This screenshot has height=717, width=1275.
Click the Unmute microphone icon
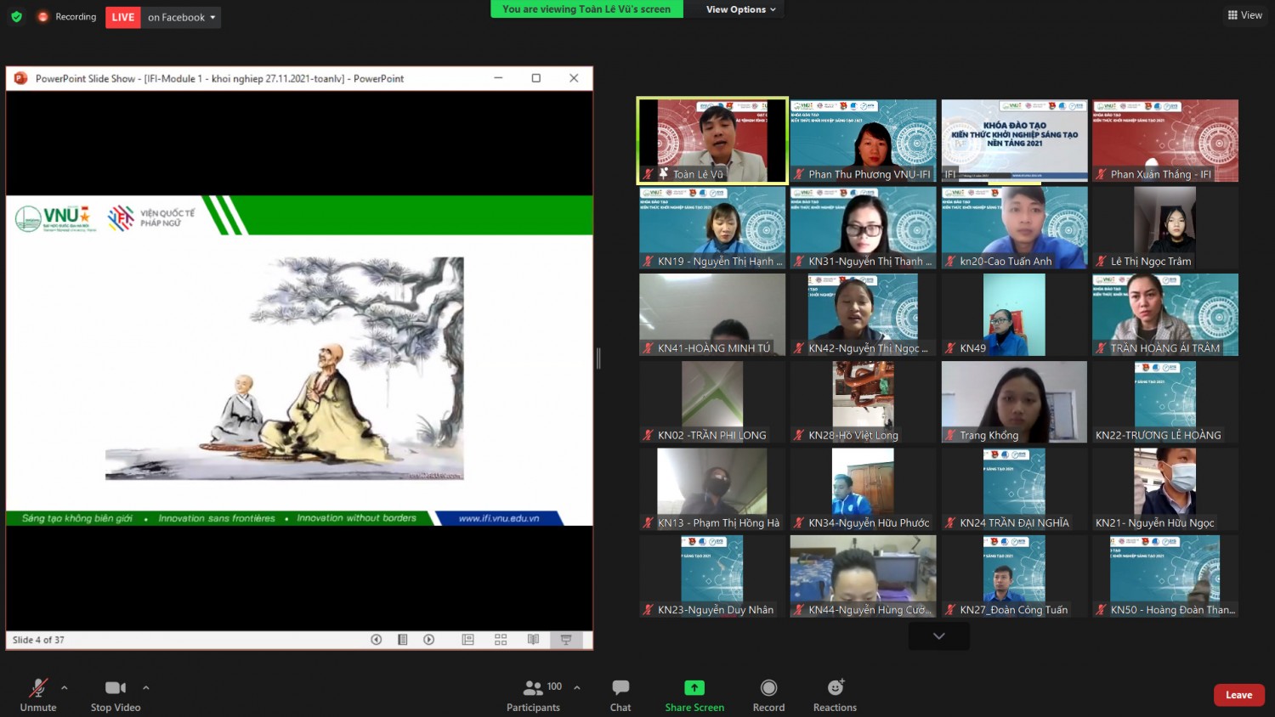coord(38,688)
